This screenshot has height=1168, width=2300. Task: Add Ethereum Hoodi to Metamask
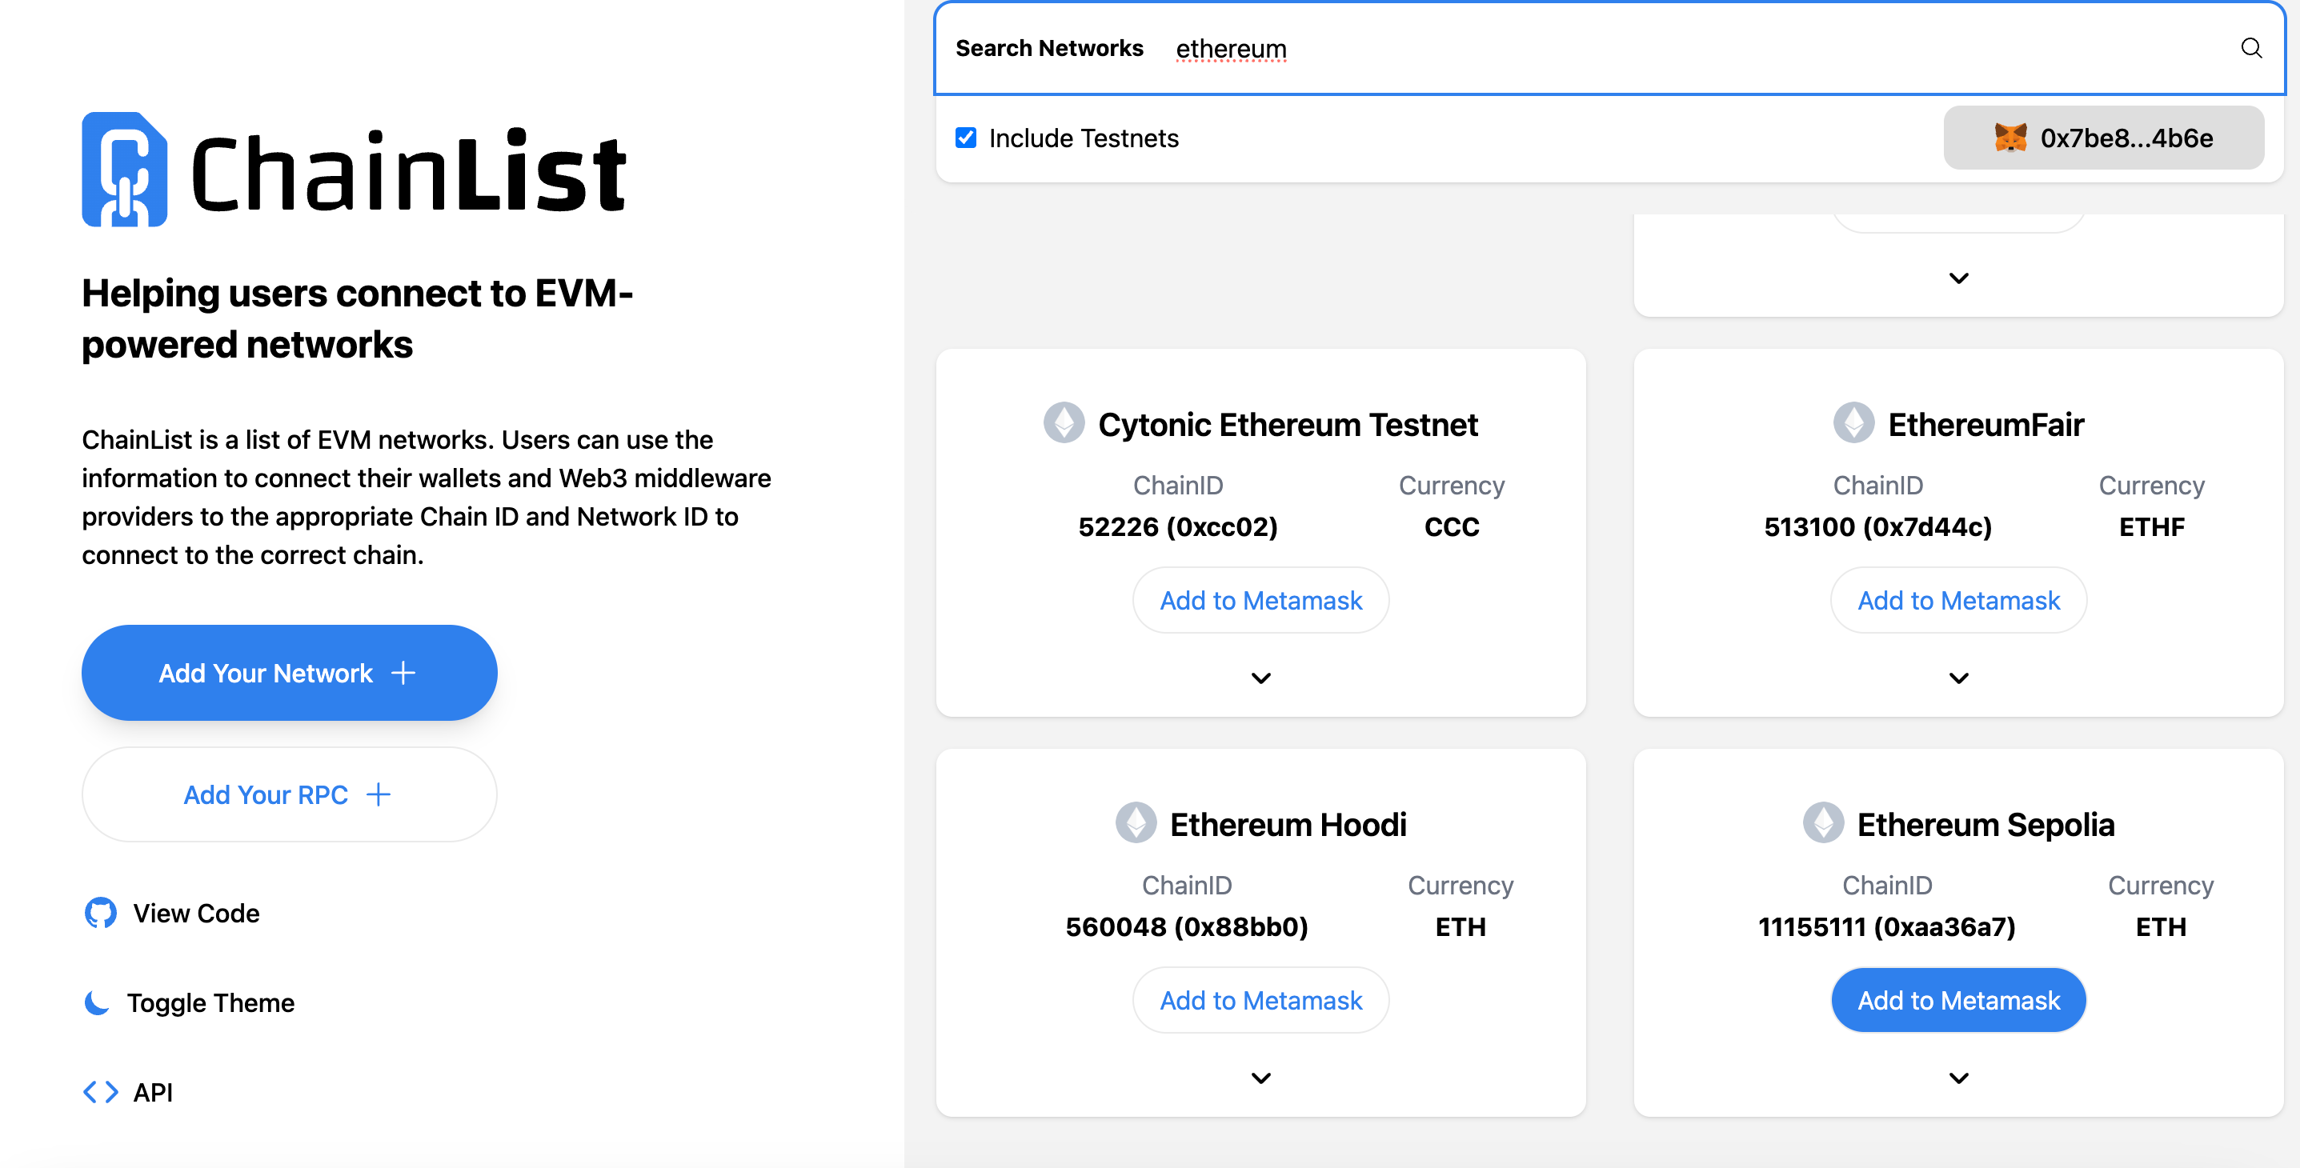[x=1260, y=1000]
